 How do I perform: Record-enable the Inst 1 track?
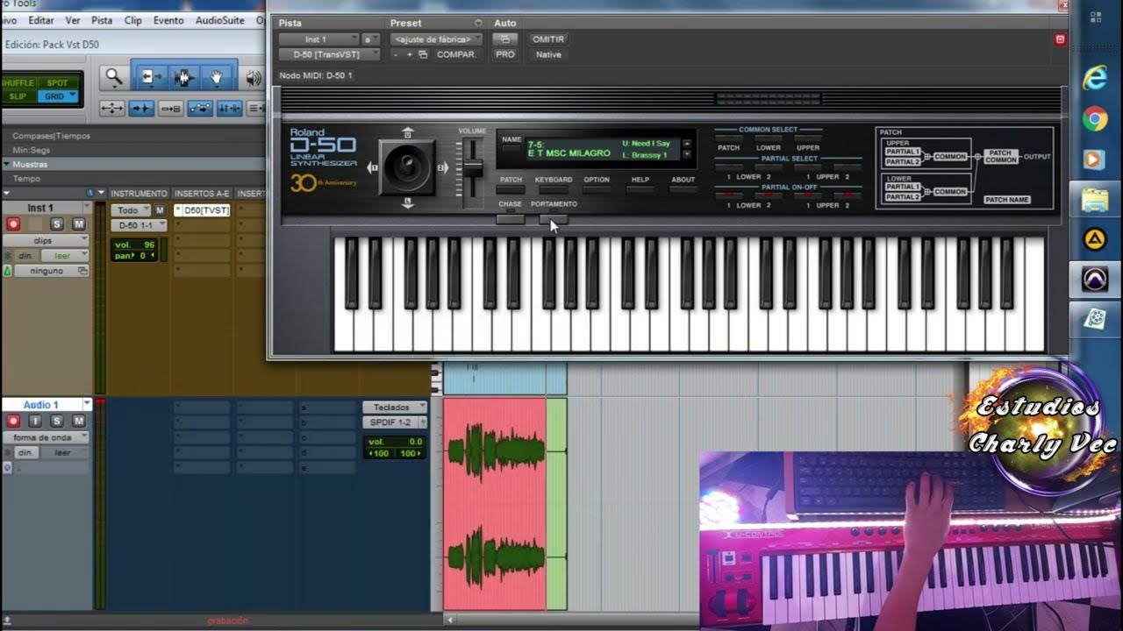tap(13, 224)
